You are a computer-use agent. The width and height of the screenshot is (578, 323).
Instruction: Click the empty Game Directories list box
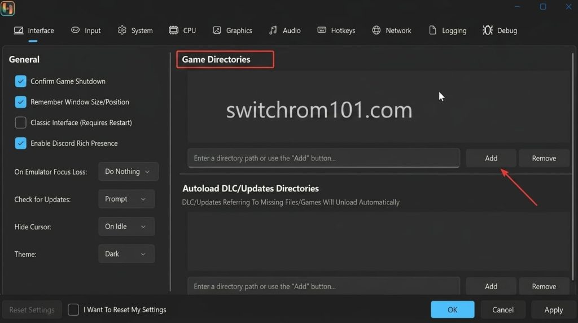pyautogui.click(x=378, y=107)
